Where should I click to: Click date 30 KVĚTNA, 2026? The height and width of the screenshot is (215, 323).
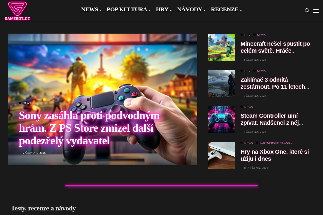[x=256, y=168]
